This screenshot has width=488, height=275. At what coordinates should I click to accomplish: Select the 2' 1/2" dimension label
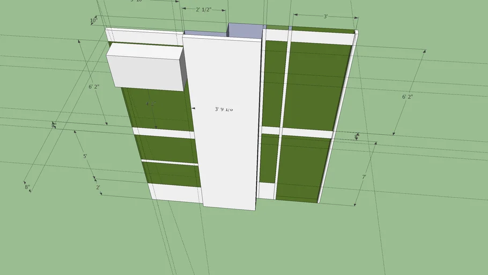coord(203,10)
